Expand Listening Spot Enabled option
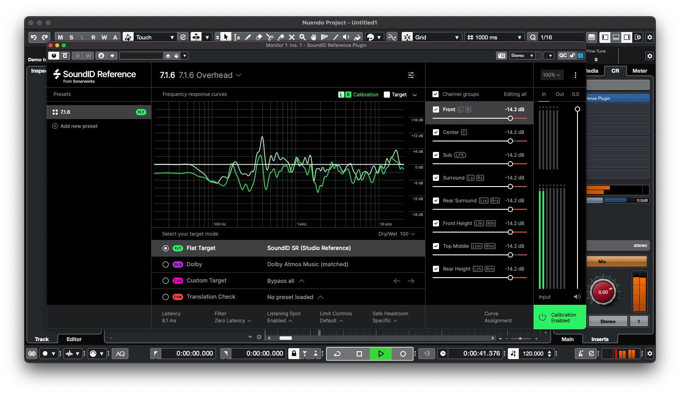This screenshot has height=395, width=680. click(x=280, y=321)
